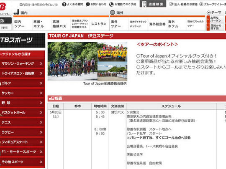Image resolution: width=226 pixels, height=169 pixels.
Task: Expand サッカー chevron arrow
Action: 41,93
